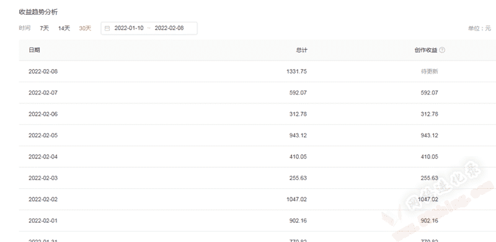Image resolution: width=496 pixels, height=242 pixels.
Task: Click the help icon beside 创作收益
Action: point(442,50)
